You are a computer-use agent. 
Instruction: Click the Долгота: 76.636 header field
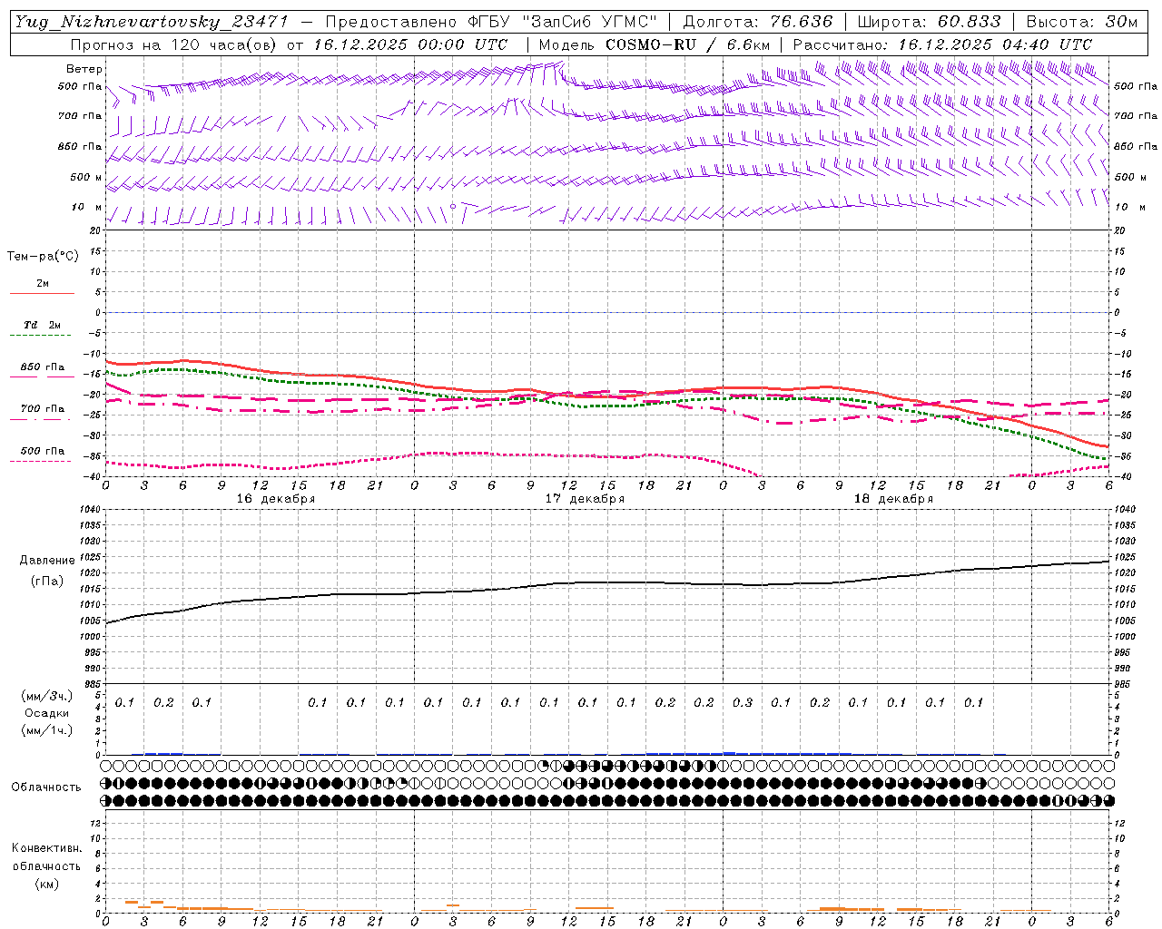(757, 23)
